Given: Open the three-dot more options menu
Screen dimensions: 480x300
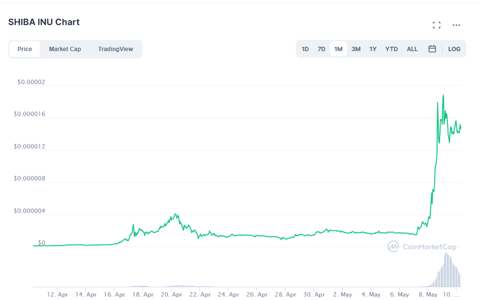Looking at the screenshot, I should pos(456,25).
